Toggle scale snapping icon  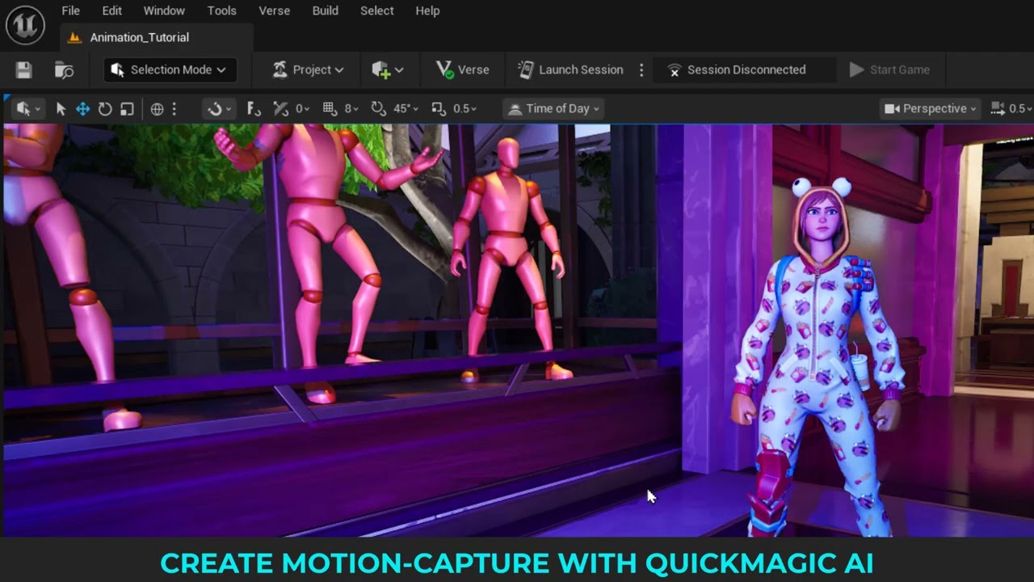[x=439, y=109]
